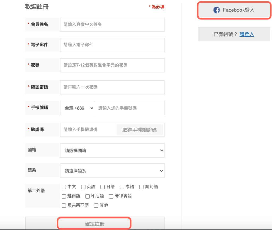Check the 其他 checkbox
Viewport: 272px width, 230px height.
[x=96, y=206]
